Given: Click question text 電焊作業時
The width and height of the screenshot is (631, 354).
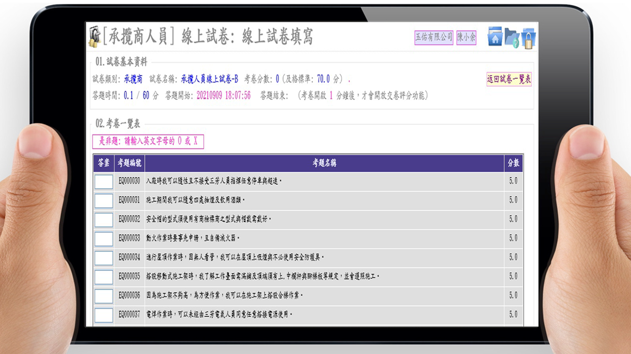Looking at the screenshot, I should [x=159, y=315].
